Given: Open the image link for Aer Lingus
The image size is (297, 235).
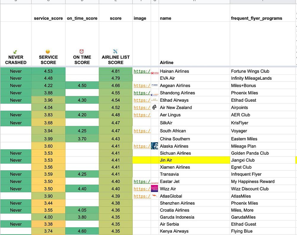Looking at the screenshot, I should (x=142, y=115).
